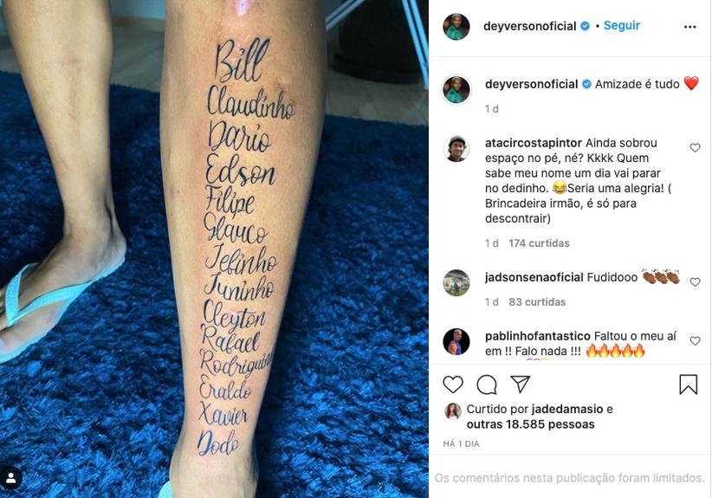The height and width of the screenshot is (498, 712).
Task: Open the three-dot more options menu
Action: [x=689, y=27]
